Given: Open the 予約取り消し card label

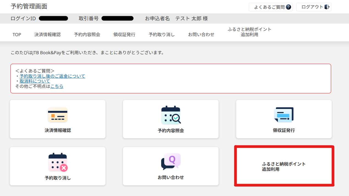Looking at the screenshot, I should [x=58, y=178].
